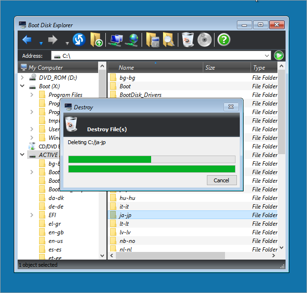This screenshot has height=293, width=307.
Task: Click the green Go button beside address
Action: point(278,55)
